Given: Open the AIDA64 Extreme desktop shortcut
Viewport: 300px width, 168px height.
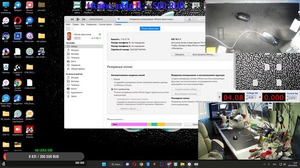Looking at the screenshot, I should [30, 132].
